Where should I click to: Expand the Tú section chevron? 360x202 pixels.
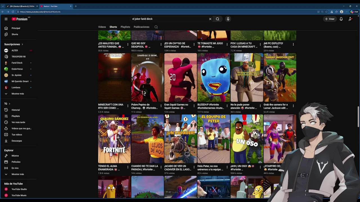point(9,104)
